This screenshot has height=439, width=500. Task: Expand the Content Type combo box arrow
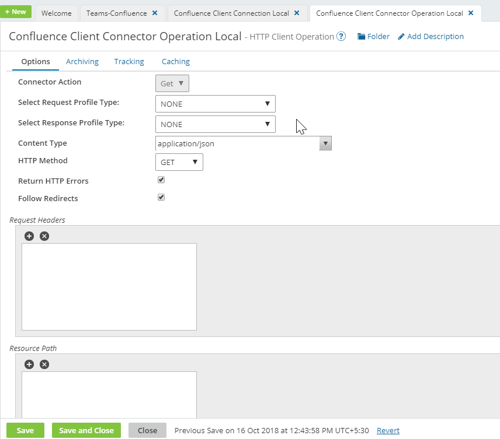click(x=325, y=143)
